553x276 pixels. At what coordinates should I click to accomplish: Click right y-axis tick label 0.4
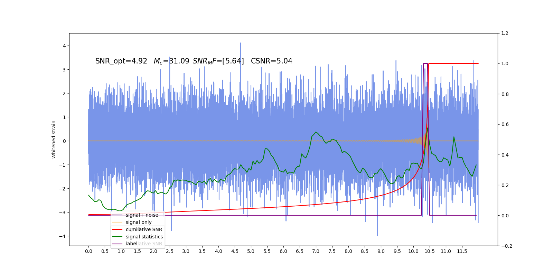[x=505, y=155]
